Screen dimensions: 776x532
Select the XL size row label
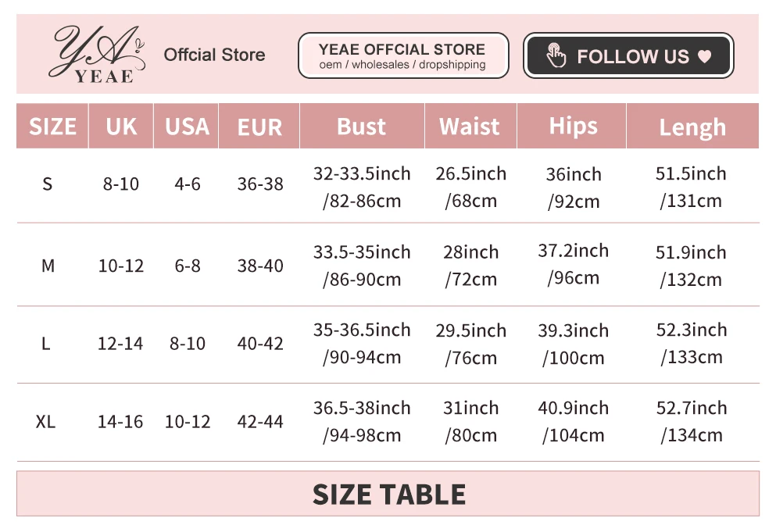(46, 422)
